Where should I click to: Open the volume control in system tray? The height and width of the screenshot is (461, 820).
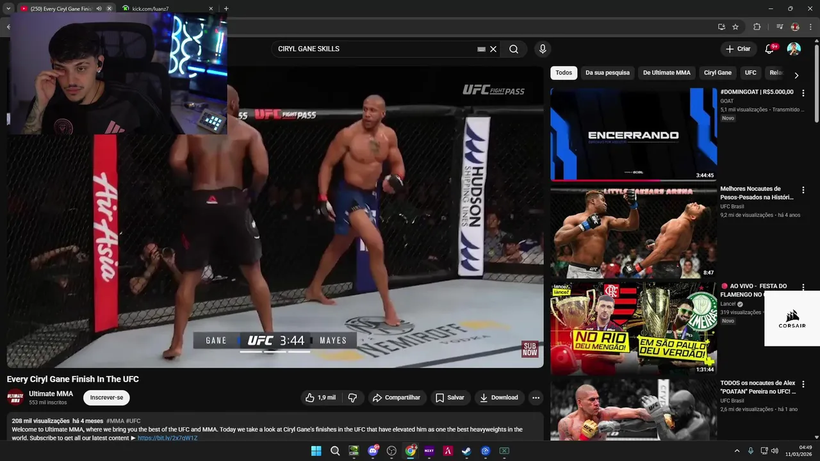click(x=775, y=451)
